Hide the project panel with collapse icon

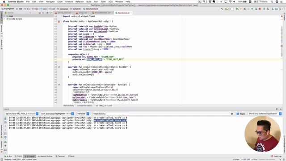click(51, 13)
